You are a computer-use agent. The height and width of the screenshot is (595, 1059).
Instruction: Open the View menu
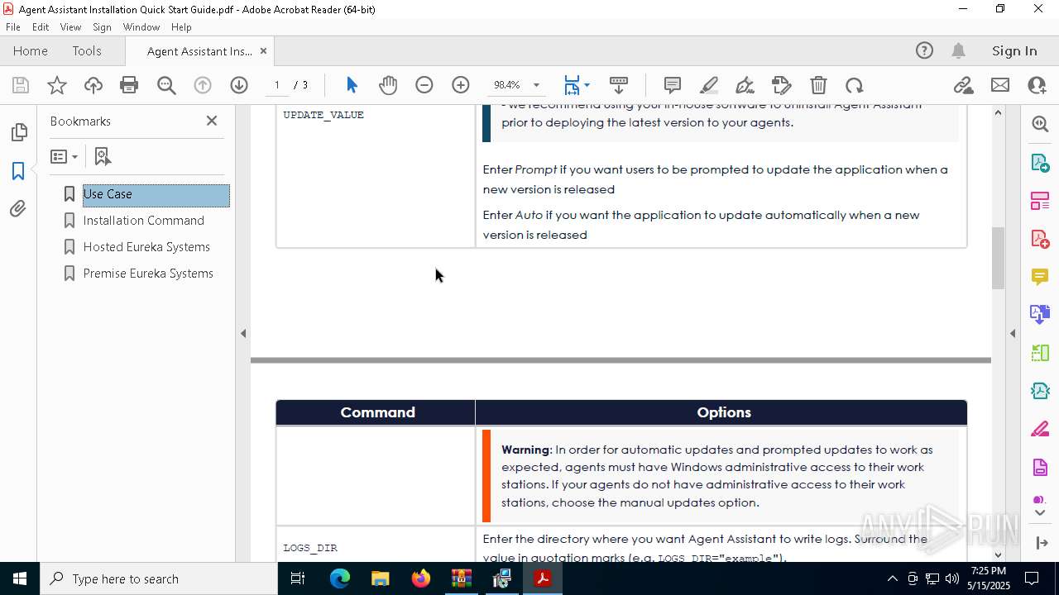pyautogui.click(x=70, y=27)
